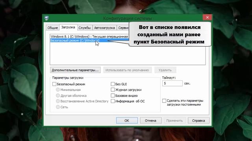
Task: Switch to the Общие tab
Action: click(52, 28)
